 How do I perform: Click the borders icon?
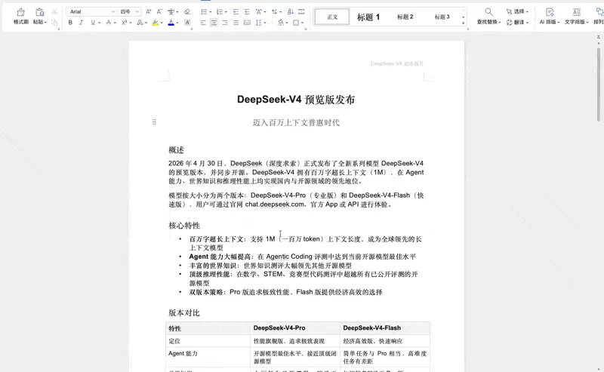point(296,23)
